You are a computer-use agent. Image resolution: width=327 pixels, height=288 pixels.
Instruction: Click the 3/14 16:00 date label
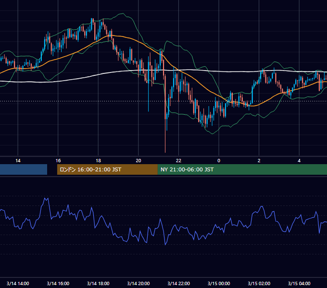tap(58, 283)
